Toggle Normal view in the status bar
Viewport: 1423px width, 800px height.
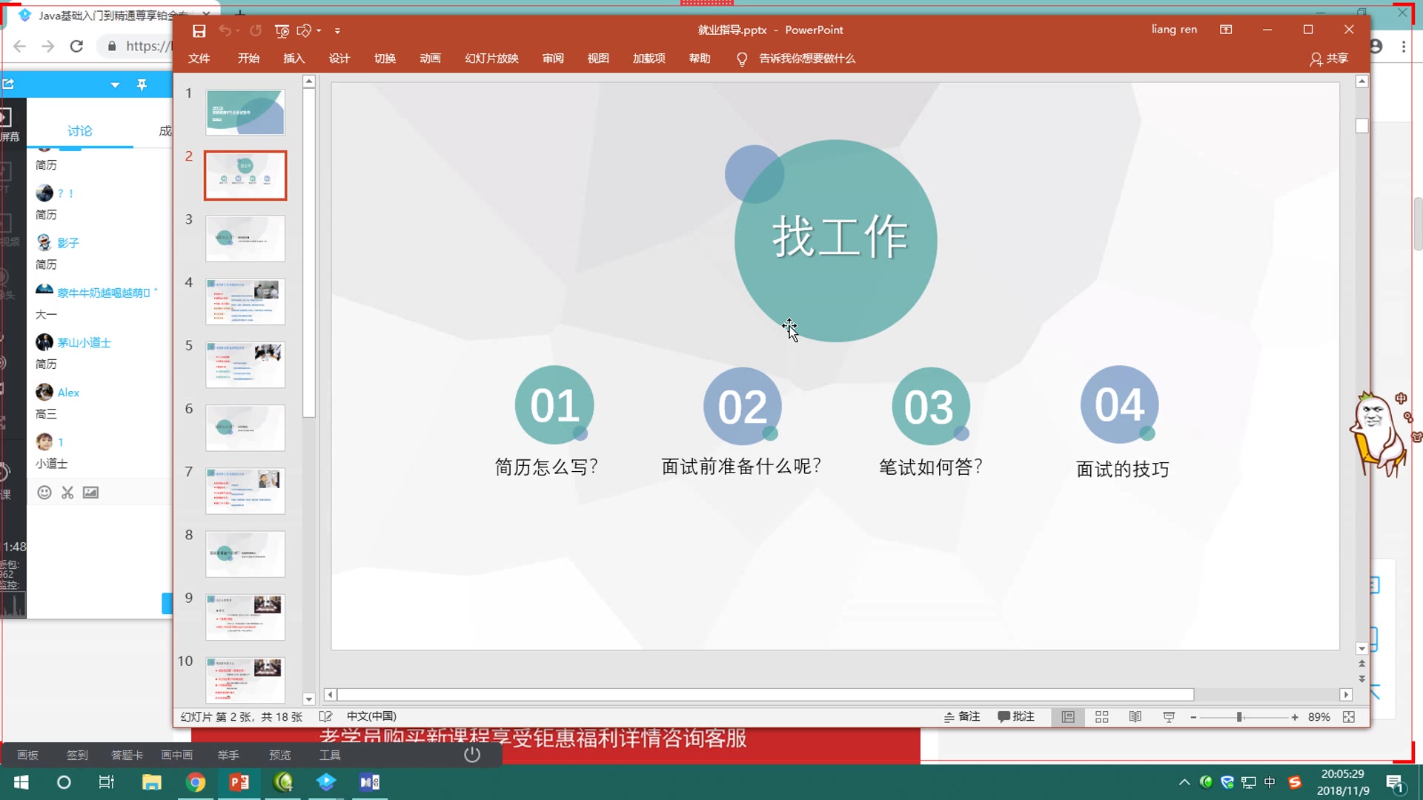pyautogui.click(x=1068, y=716)
